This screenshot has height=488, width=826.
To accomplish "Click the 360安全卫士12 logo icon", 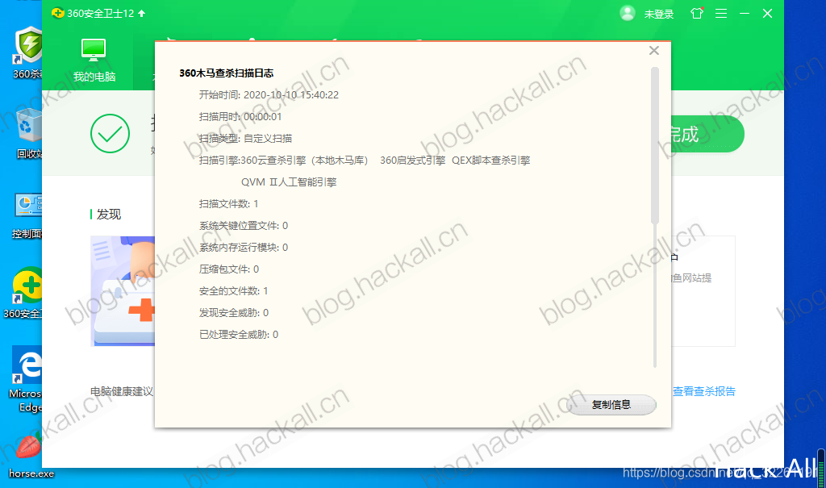I will [58, 13].
